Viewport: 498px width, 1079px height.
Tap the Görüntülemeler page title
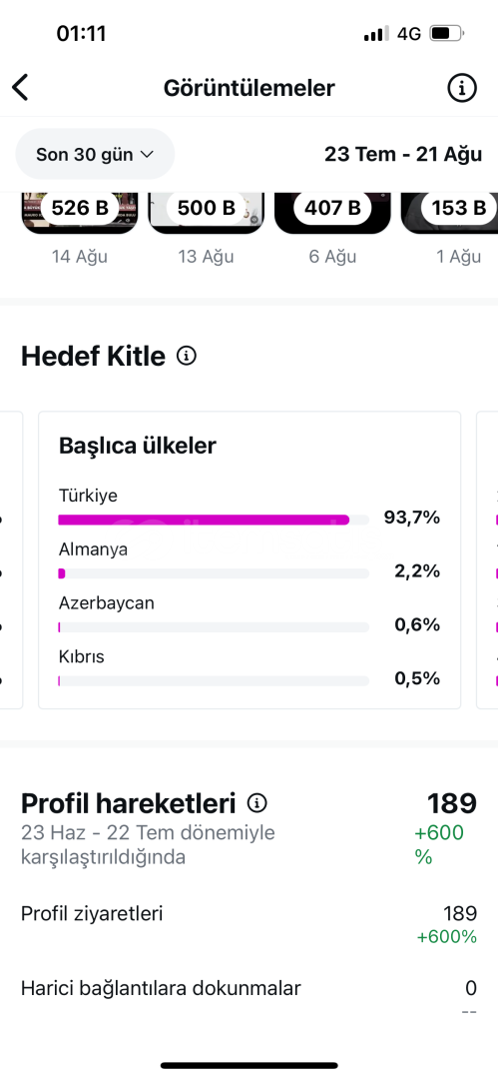tap(249, 88)
